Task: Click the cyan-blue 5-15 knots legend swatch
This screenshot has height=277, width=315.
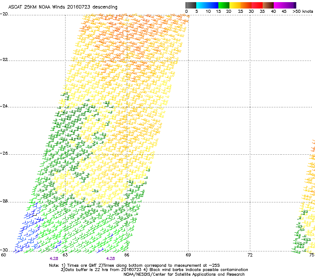Action: 207,5
